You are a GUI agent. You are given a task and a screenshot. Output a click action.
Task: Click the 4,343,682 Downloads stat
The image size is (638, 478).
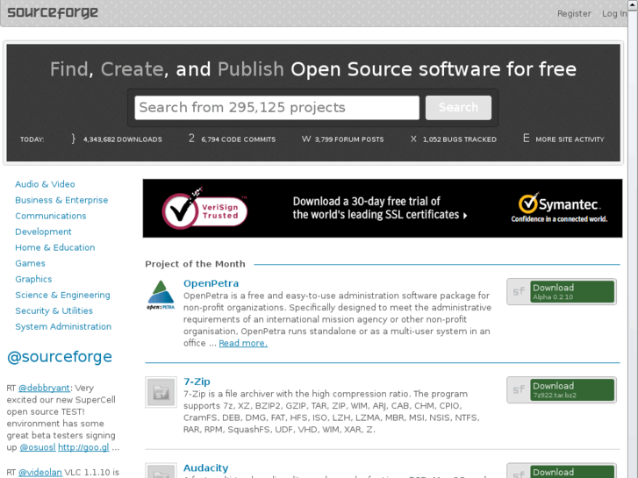tap(123, 139)
